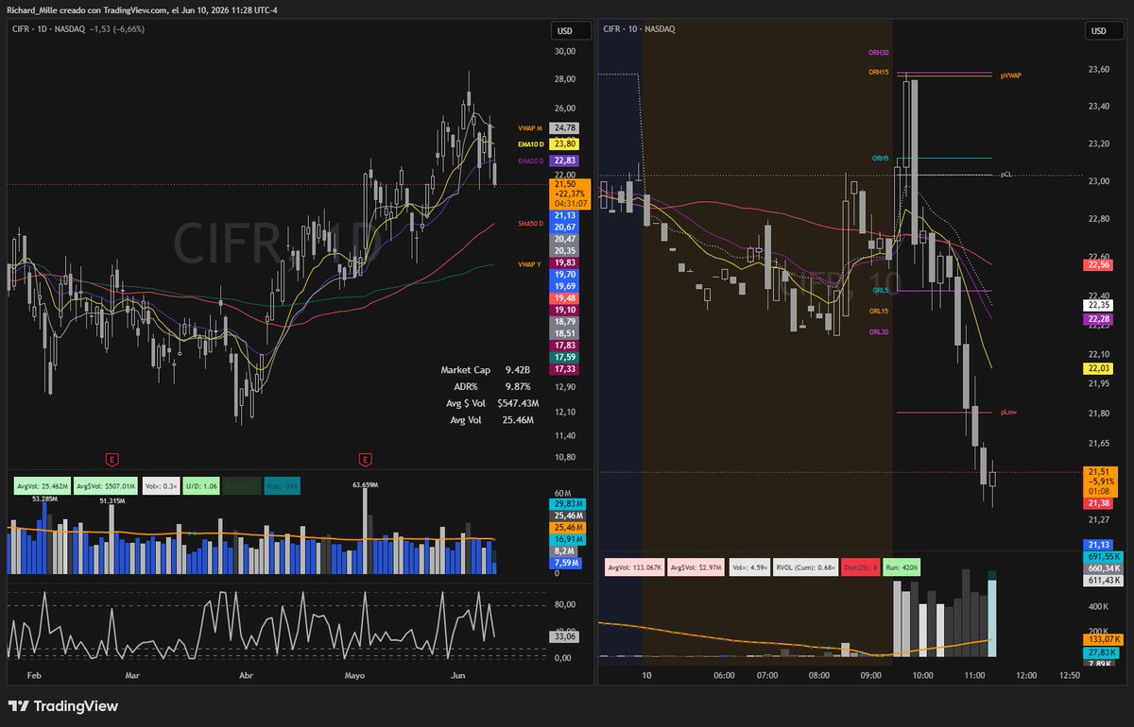1134x727 pixels.
Task: Click the ORL15 level label
Action: tap(879, 310)
